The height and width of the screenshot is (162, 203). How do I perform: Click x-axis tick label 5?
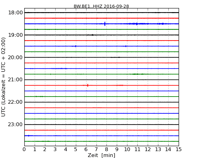pyautogui.click(x=76, y=150)
